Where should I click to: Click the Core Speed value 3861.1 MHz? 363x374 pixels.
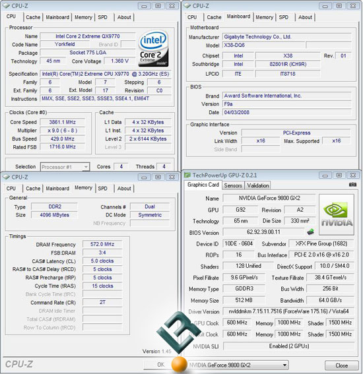point(62,122)
